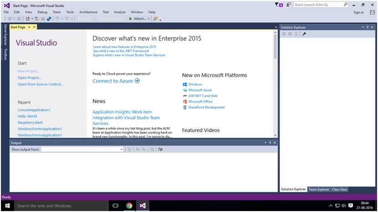Open recent project Raspberryclient
Screen dimensions: 378x212
coord(30,123)
